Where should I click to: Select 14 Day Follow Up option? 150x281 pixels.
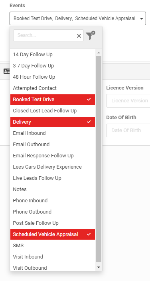pos(53,55)
